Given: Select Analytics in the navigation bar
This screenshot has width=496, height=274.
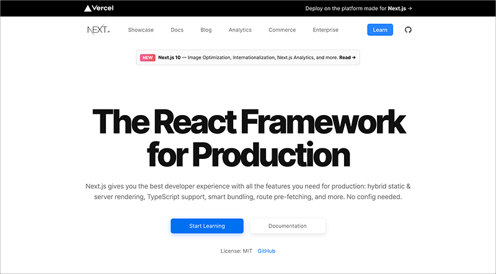Looking at the screenshot, I should (240, 30).
